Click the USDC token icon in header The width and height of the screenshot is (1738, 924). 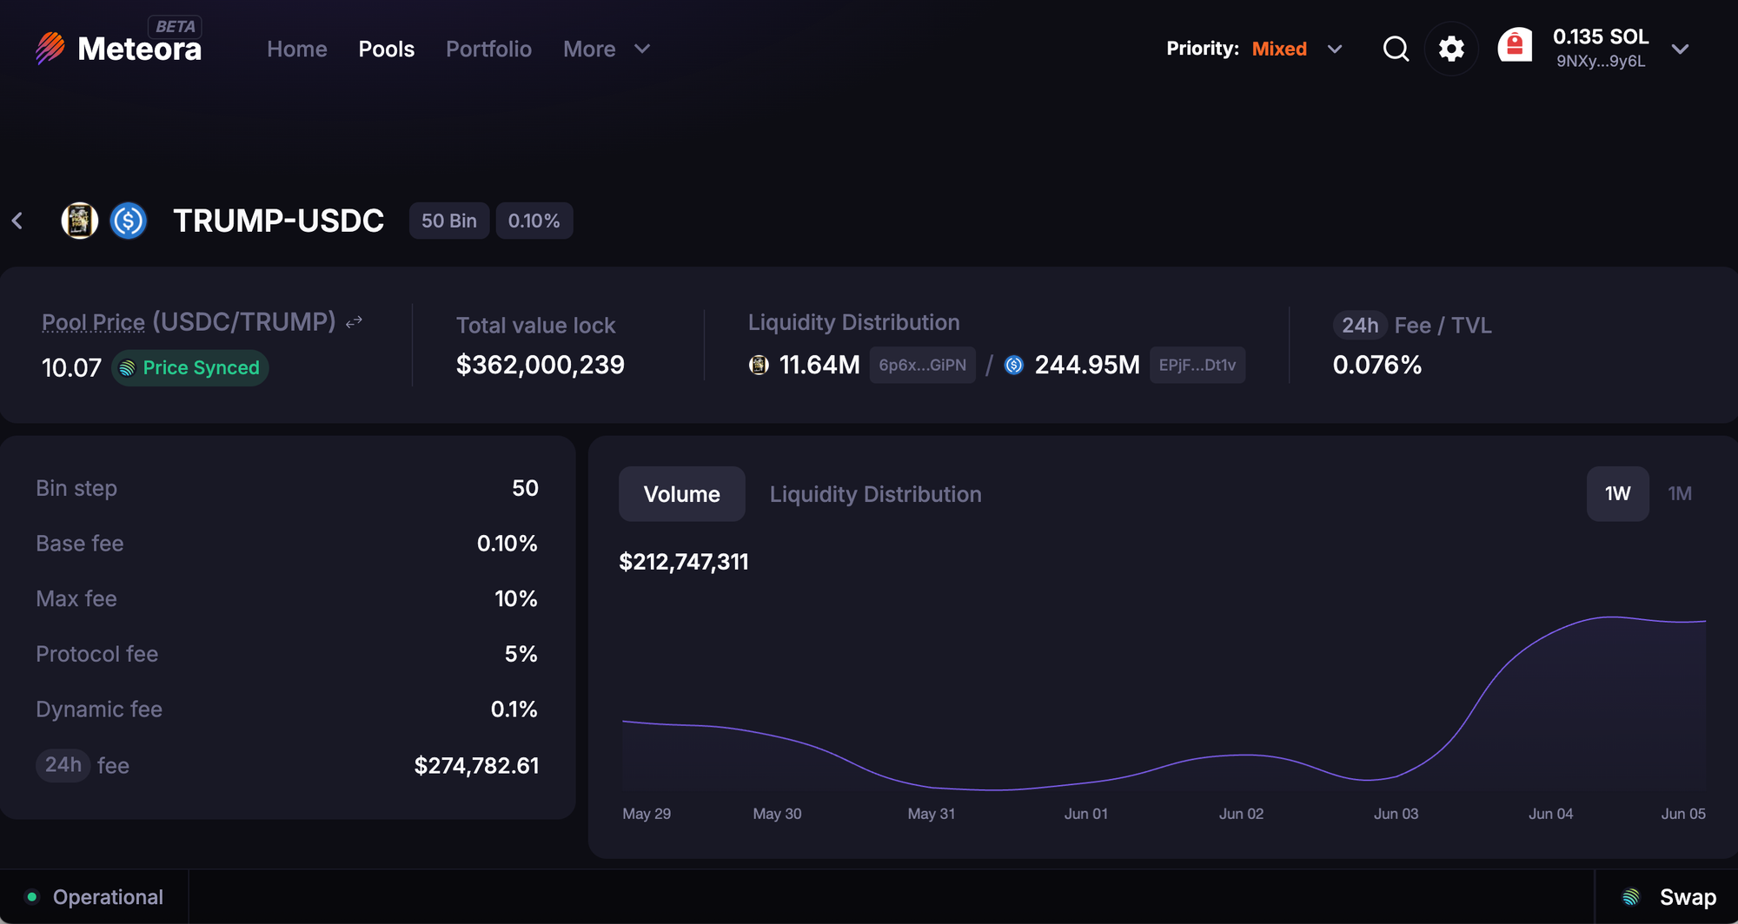click(129, 221)
